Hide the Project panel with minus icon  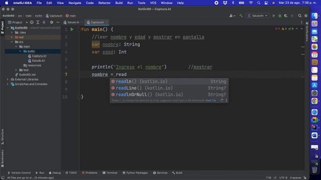(58, 22)
